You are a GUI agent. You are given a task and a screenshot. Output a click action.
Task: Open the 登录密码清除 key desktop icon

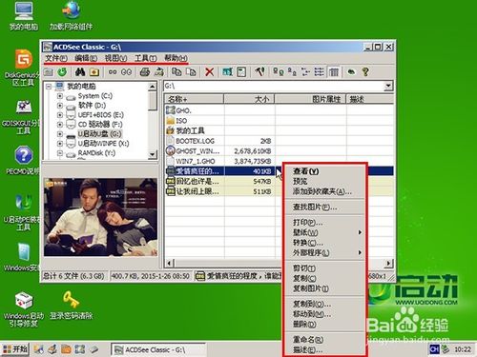71,305
